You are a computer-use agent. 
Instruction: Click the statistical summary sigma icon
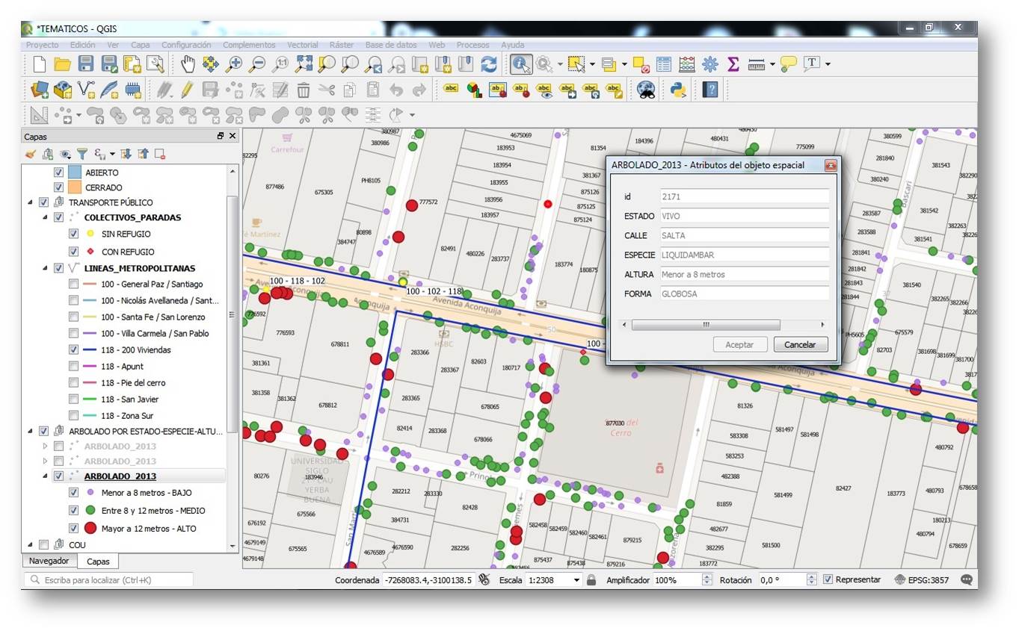[x=733, y=64]
